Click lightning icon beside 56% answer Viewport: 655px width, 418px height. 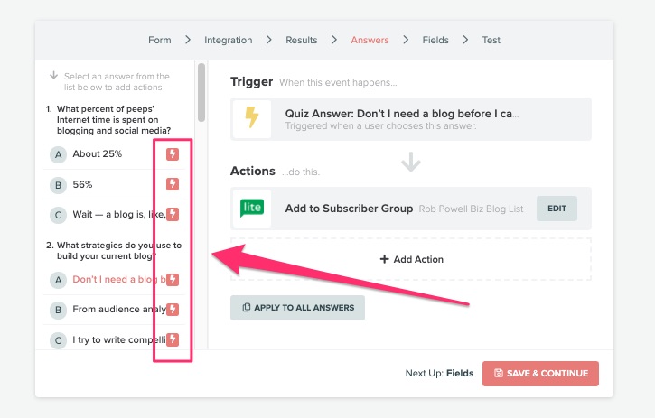click(x=173, y=184)
